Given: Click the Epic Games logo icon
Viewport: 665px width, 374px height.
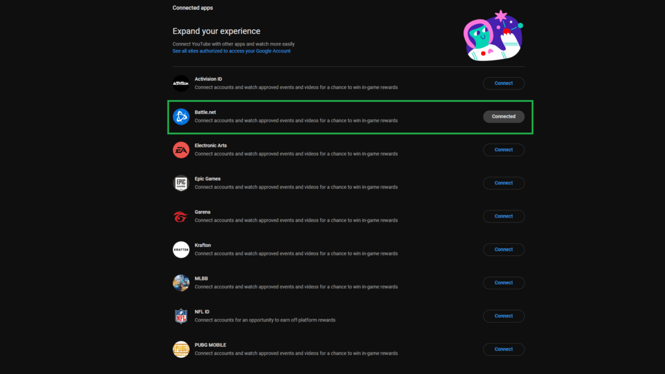Looking at the screenshot, I should pos(181,182).
